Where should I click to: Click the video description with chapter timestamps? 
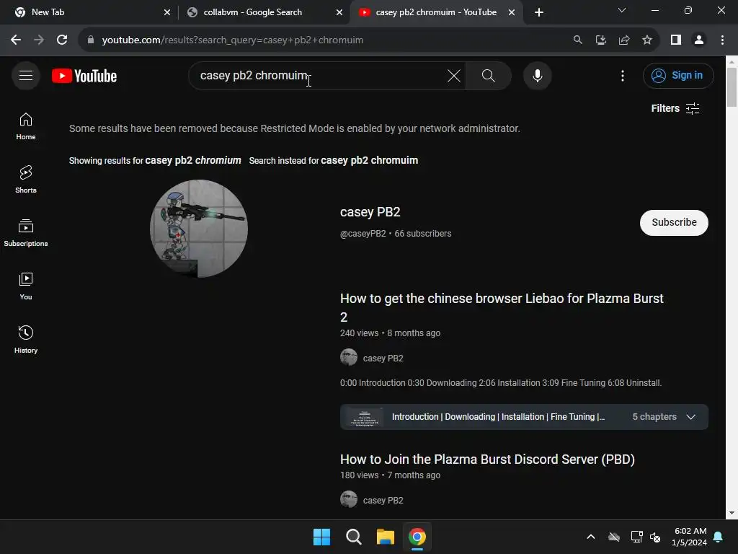tap(501, 383)
